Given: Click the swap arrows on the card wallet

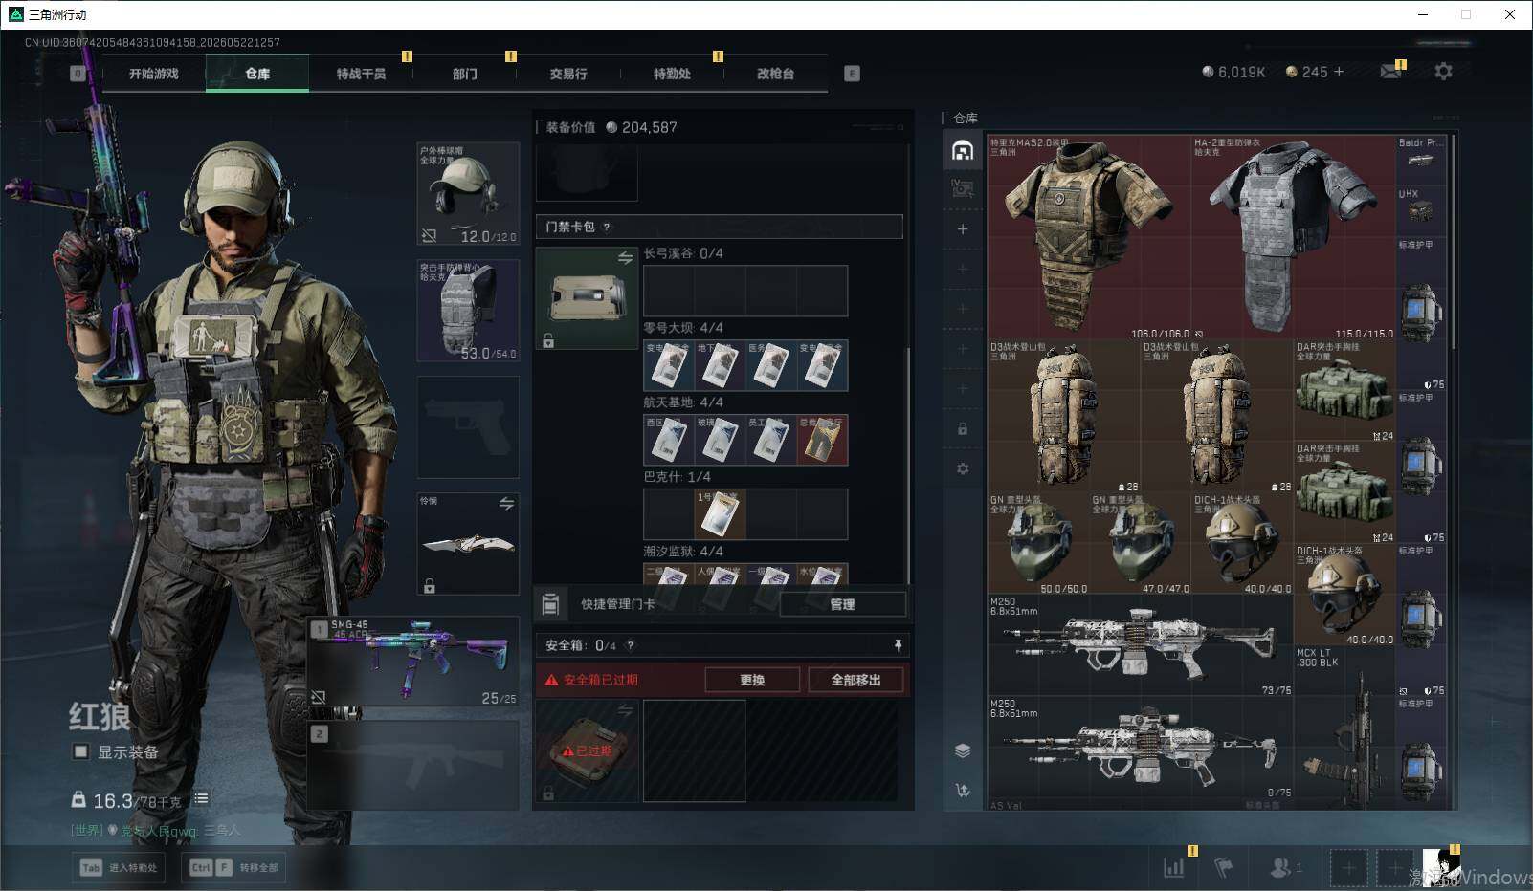Looking at the screenshot, I should pyautogui.click(x=625, y=257).
